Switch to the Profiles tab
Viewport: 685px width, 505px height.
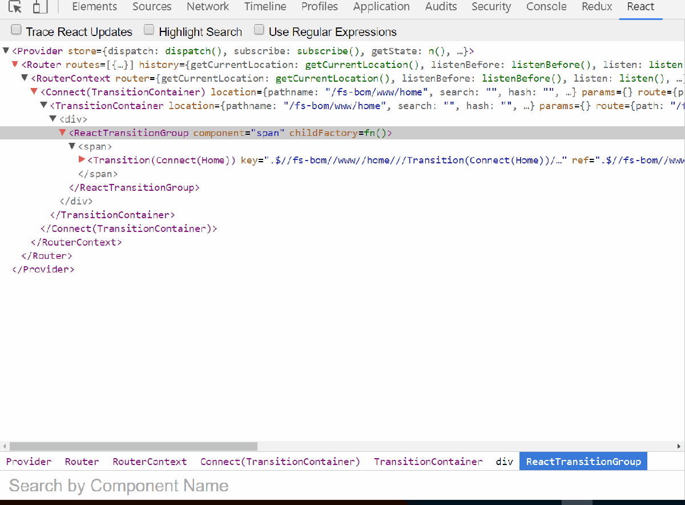[x=320, y=7]
